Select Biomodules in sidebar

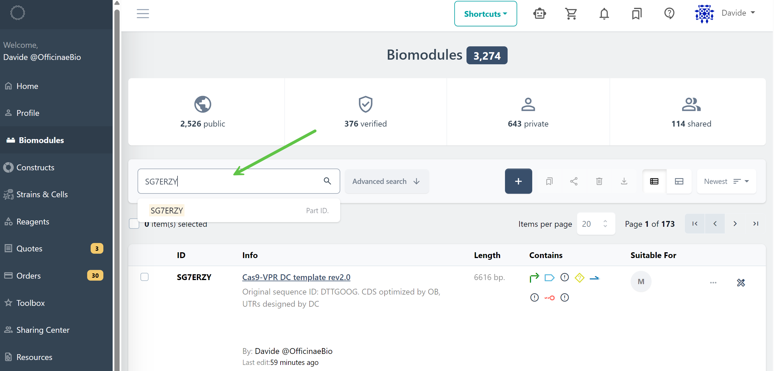pos(56,140)
